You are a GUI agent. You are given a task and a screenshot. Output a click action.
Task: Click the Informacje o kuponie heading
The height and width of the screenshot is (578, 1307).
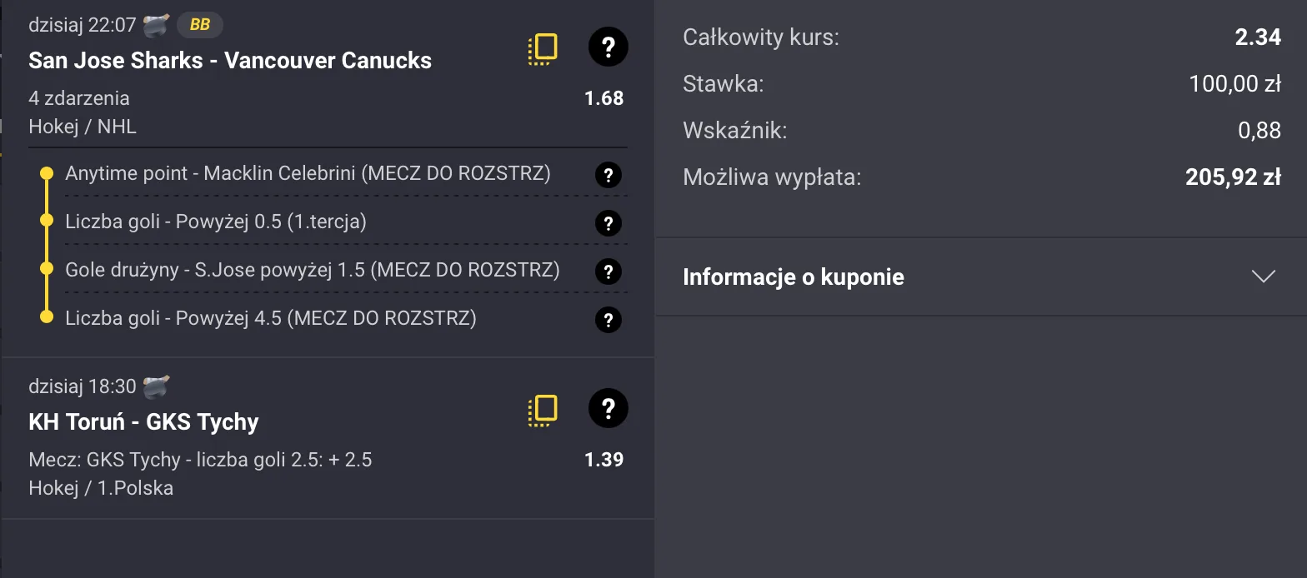click(793, 277)
